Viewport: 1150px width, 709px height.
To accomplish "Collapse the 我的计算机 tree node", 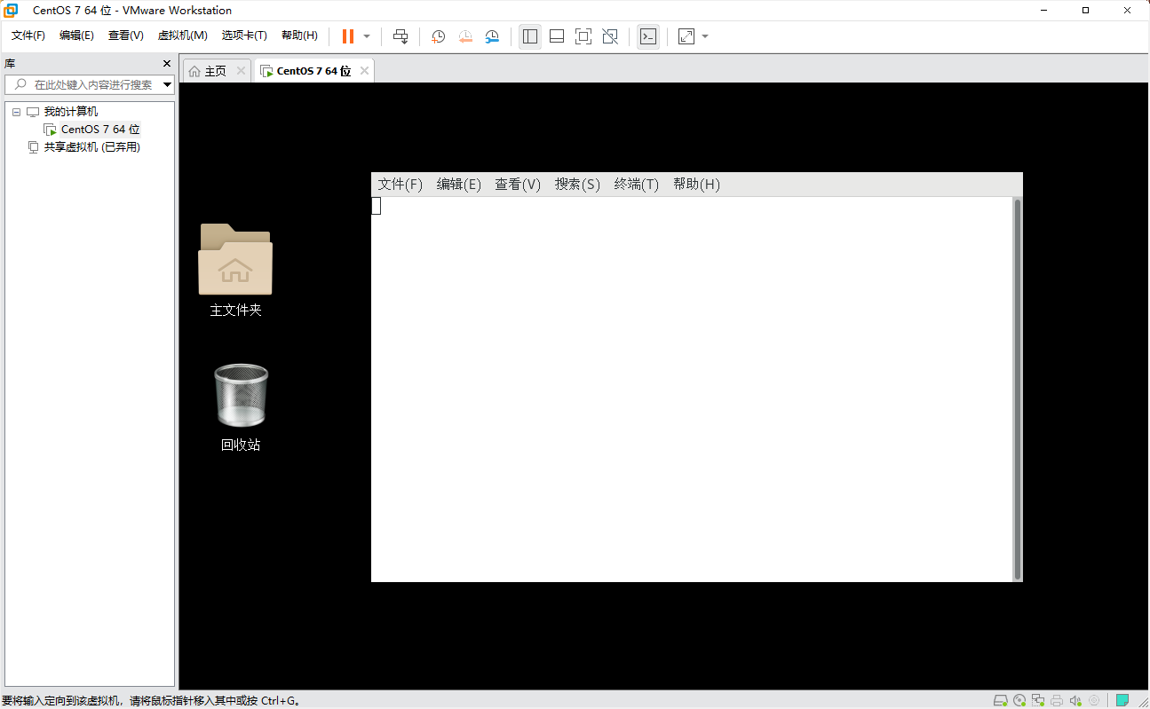I will pyautogui.click(x=16, y=112).
